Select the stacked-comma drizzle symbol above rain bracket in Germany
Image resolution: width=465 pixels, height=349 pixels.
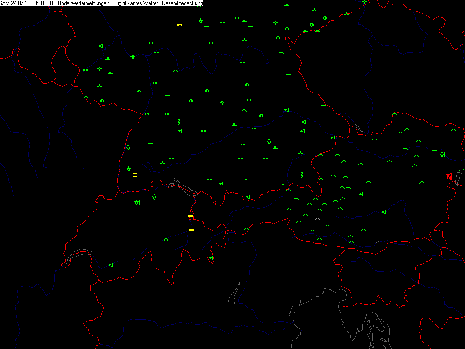pyautogui.click(x=179, y=122)
